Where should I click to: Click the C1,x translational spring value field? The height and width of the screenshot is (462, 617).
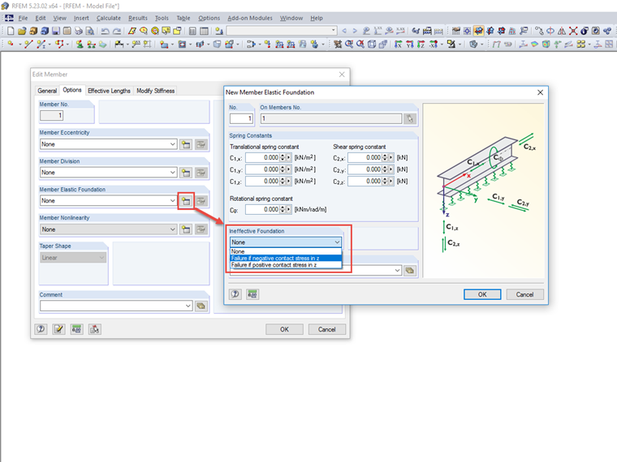pyautogui.click(x=262, y=157)
